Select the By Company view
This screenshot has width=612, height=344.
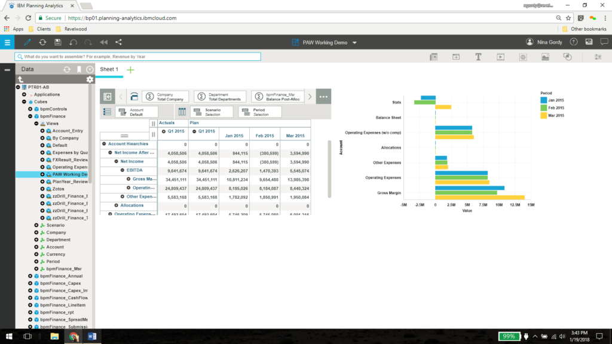click(66, 138)
